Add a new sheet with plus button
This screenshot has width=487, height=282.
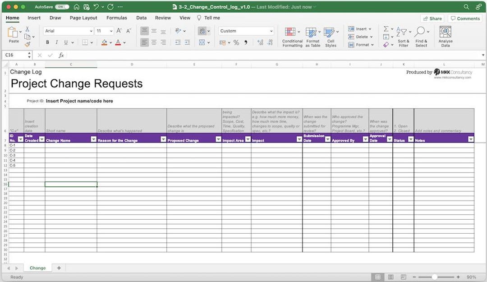(x=59, y=268)
